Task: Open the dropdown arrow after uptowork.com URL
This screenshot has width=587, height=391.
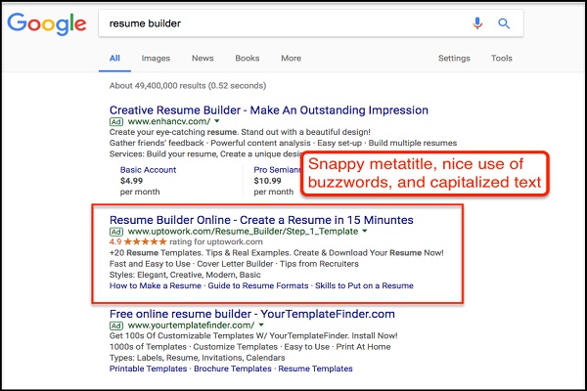Action: [x=365, y=231]
